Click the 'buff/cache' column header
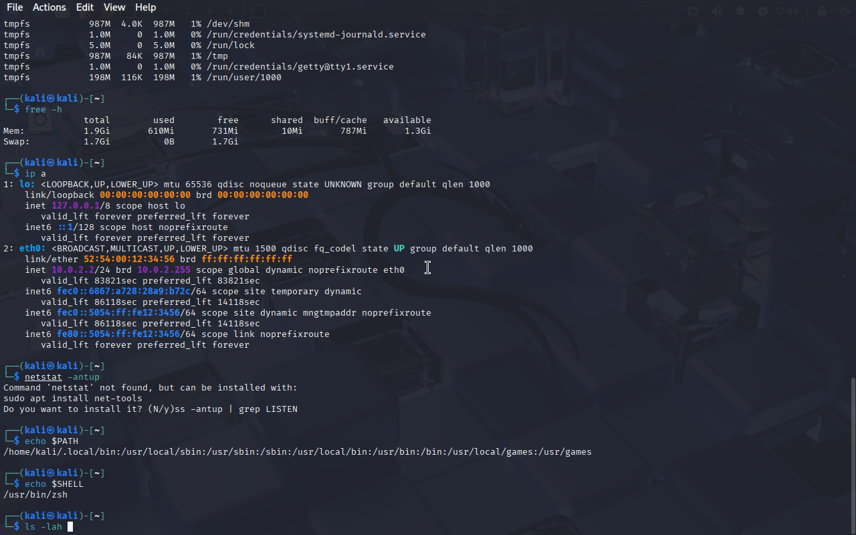The width and height of the screenshot is (856, 535). [340, 120]
